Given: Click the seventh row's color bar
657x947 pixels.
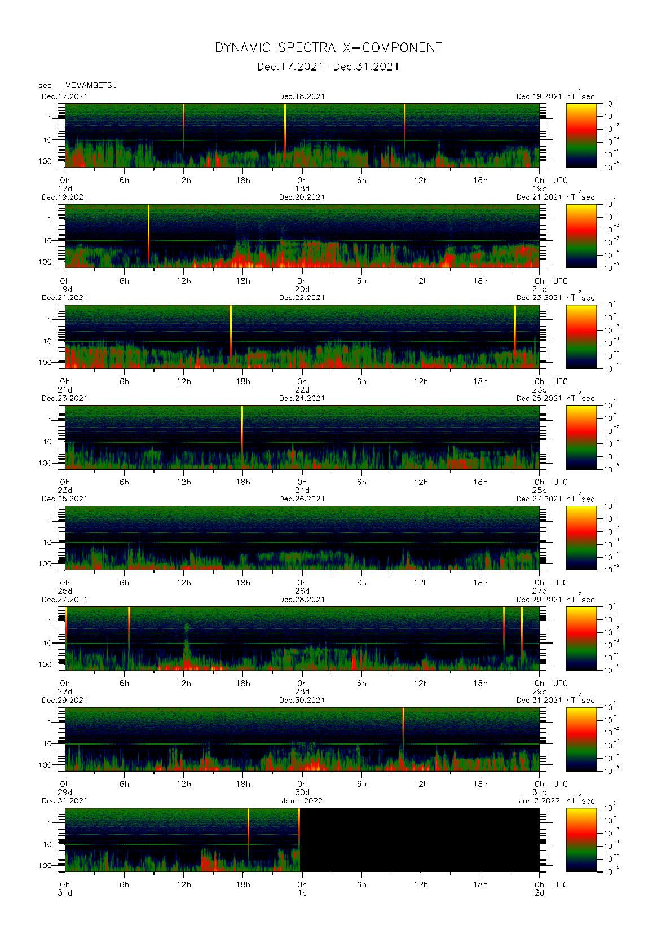Looking at the screenshot, I should (x=581, y=739).
